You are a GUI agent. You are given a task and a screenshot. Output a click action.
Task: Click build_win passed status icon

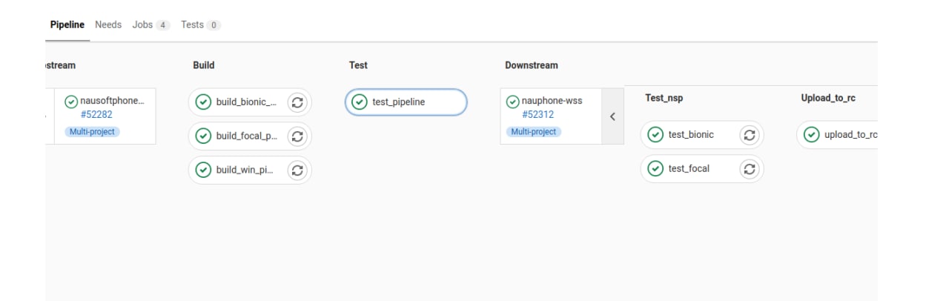tap(203, 171)
